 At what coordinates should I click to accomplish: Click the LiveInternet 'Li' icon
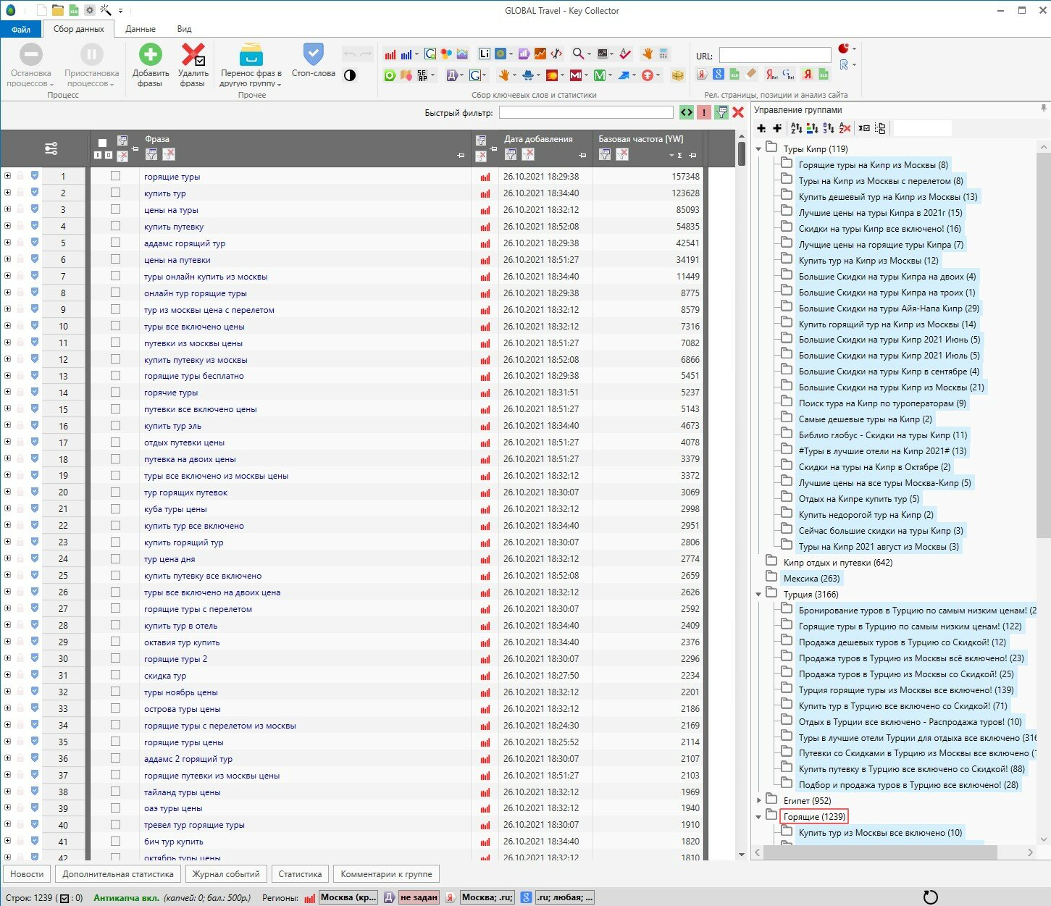485,54
